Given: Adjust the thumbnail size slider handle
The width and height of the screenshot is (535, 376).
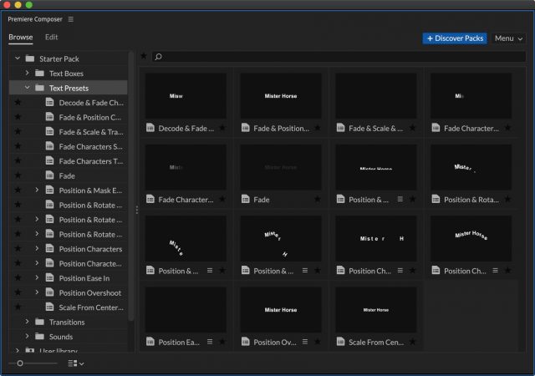Looking at the screenshot, I should click(x=20, y=363).
